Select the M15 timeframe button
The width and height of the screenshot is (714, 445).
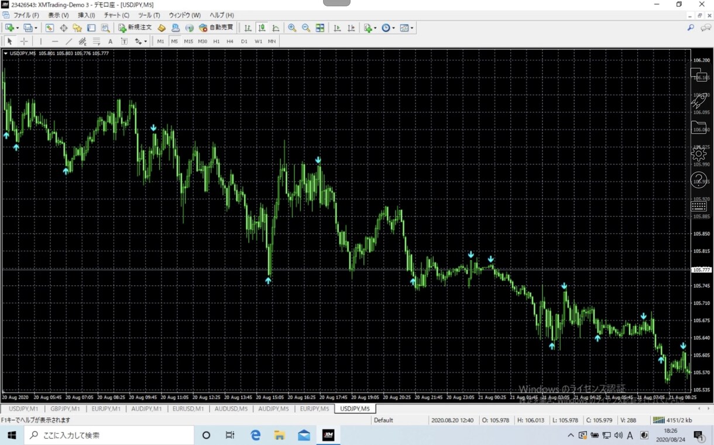pos(188,42)
